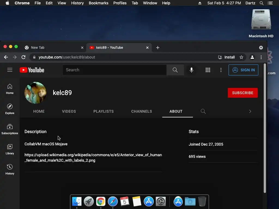Open Library in the sidebar
The height and width of the screenshot is (209, 279).
click(10, 149)
